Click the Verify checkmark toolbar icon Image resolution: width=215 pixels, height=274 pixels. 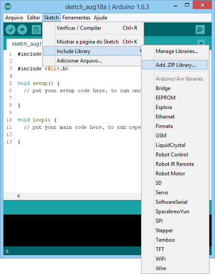10,30
